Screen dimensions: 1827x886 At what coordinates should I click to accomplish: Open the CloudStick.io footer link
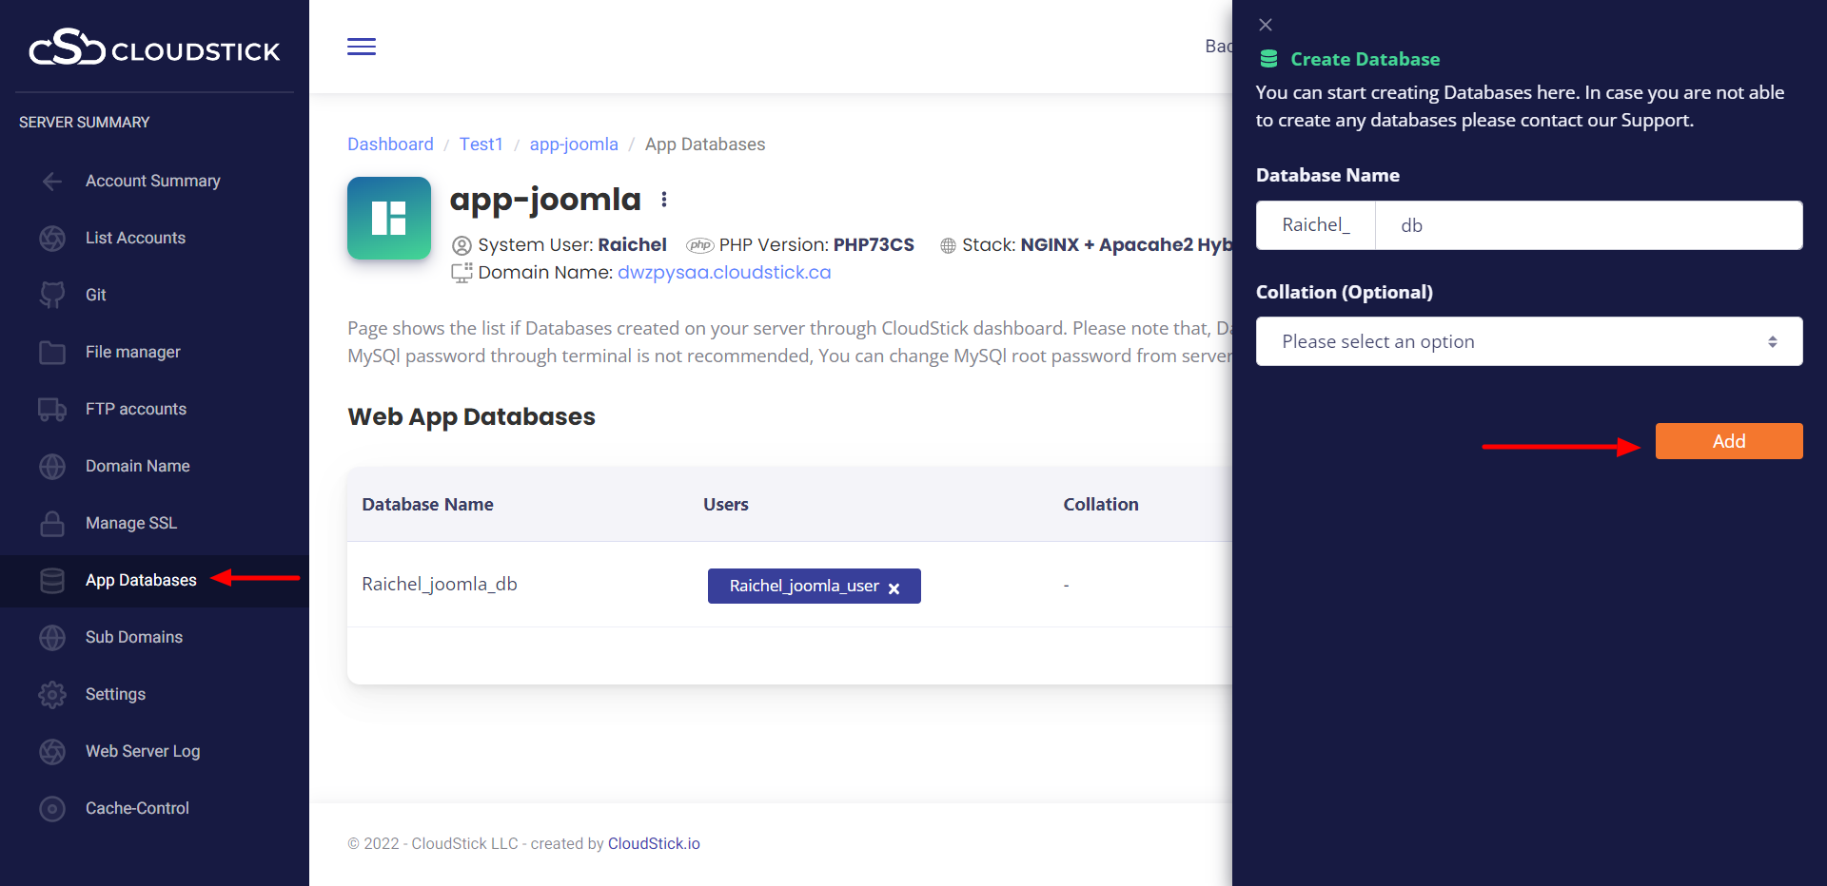[654, 843]
